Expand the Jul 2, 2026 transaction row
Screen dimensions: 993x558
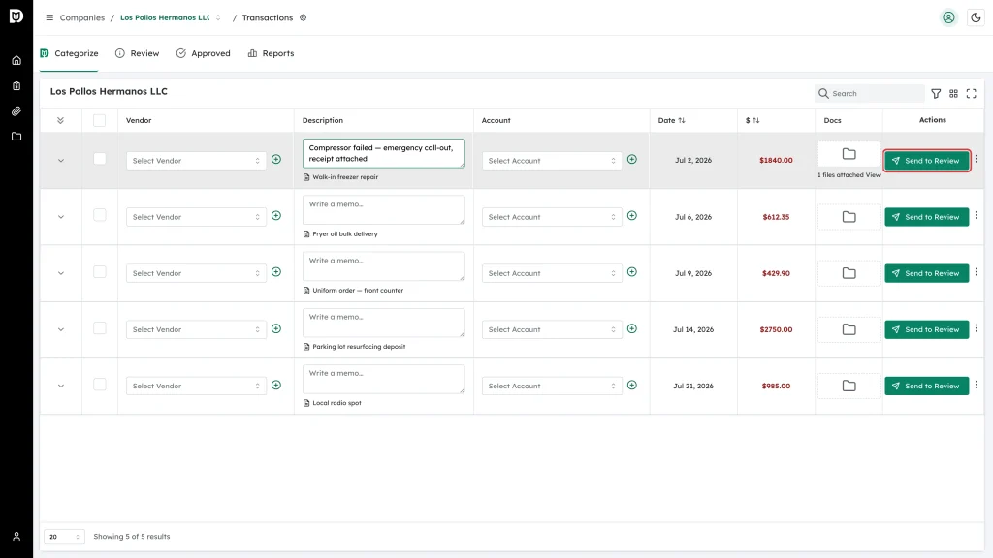pos(61,161)
